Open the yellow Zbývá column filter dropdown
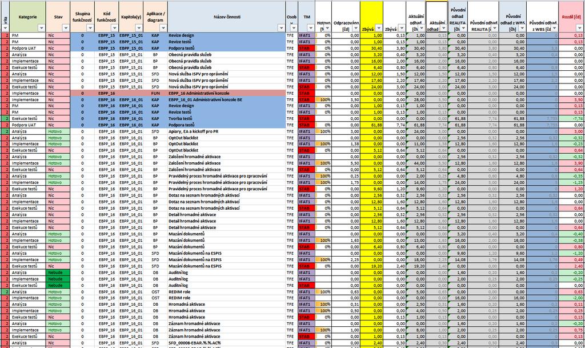The height and width of the screenshot is (348, 585). (x=379, y=28)
